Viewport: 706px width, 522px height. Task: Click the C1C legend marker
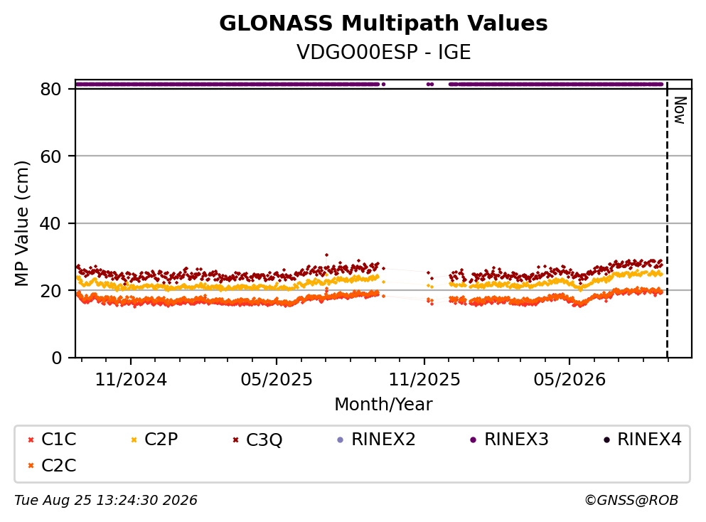point(31,440)
